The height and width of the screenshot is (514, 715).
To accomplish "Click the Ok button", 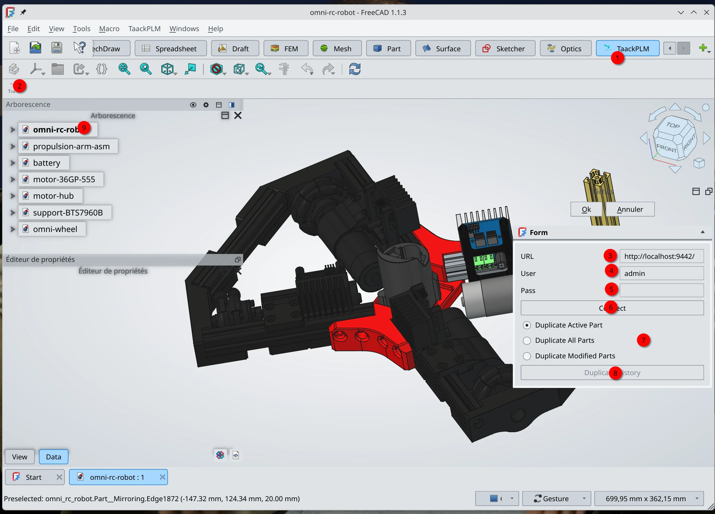I will 586,209.
